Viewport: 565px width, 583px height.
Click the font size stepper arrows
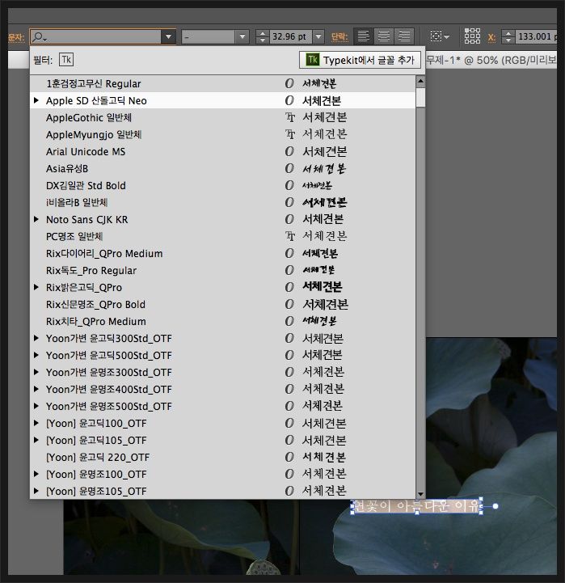tap(263, 37)
